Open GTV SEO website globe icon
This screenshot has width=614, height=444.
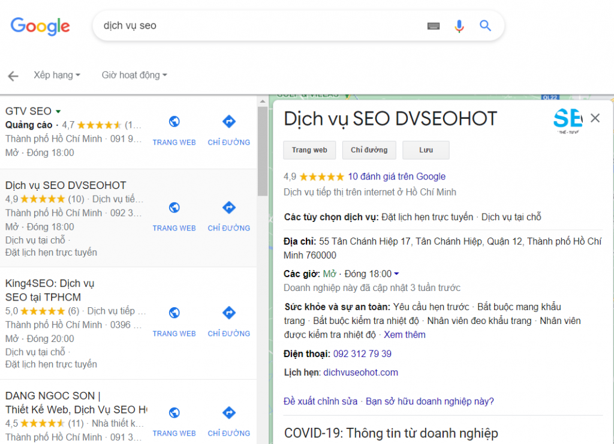click(174, 122)
